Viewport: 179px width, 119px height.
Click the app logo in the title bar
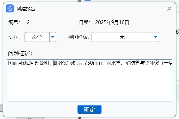[10, 8]
